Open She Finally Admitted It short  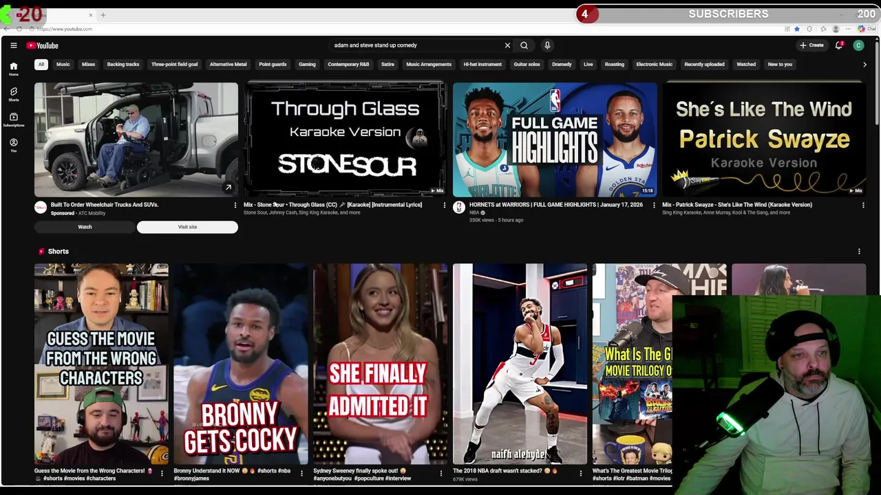tap(380, 364)
